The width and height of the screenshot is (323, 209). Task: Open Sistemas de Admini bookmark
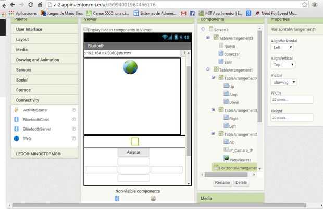click(x=155, y=13)
